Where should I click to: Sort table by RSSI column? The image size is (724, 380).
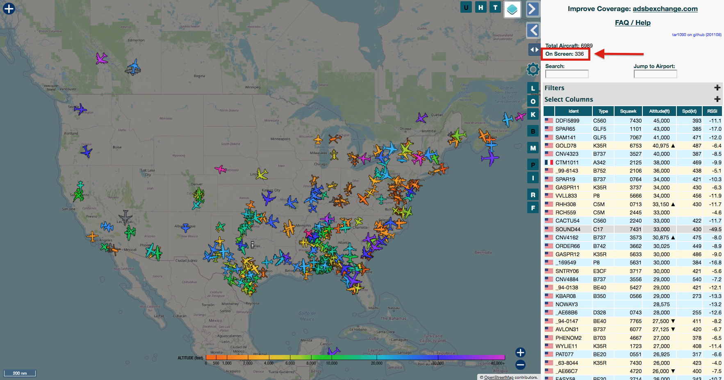point(712,111)
